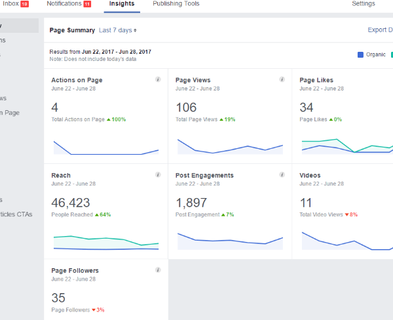The width and height of the screenshot is (393, 320).
Task: Click the Page Summary heading
Action: [72, 30]
